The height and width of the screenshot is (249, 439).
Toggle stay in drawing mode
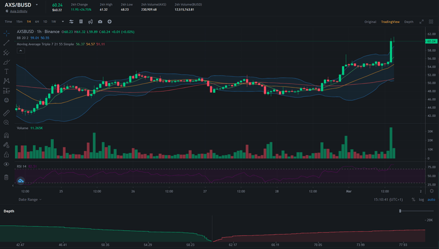(7, 145)
